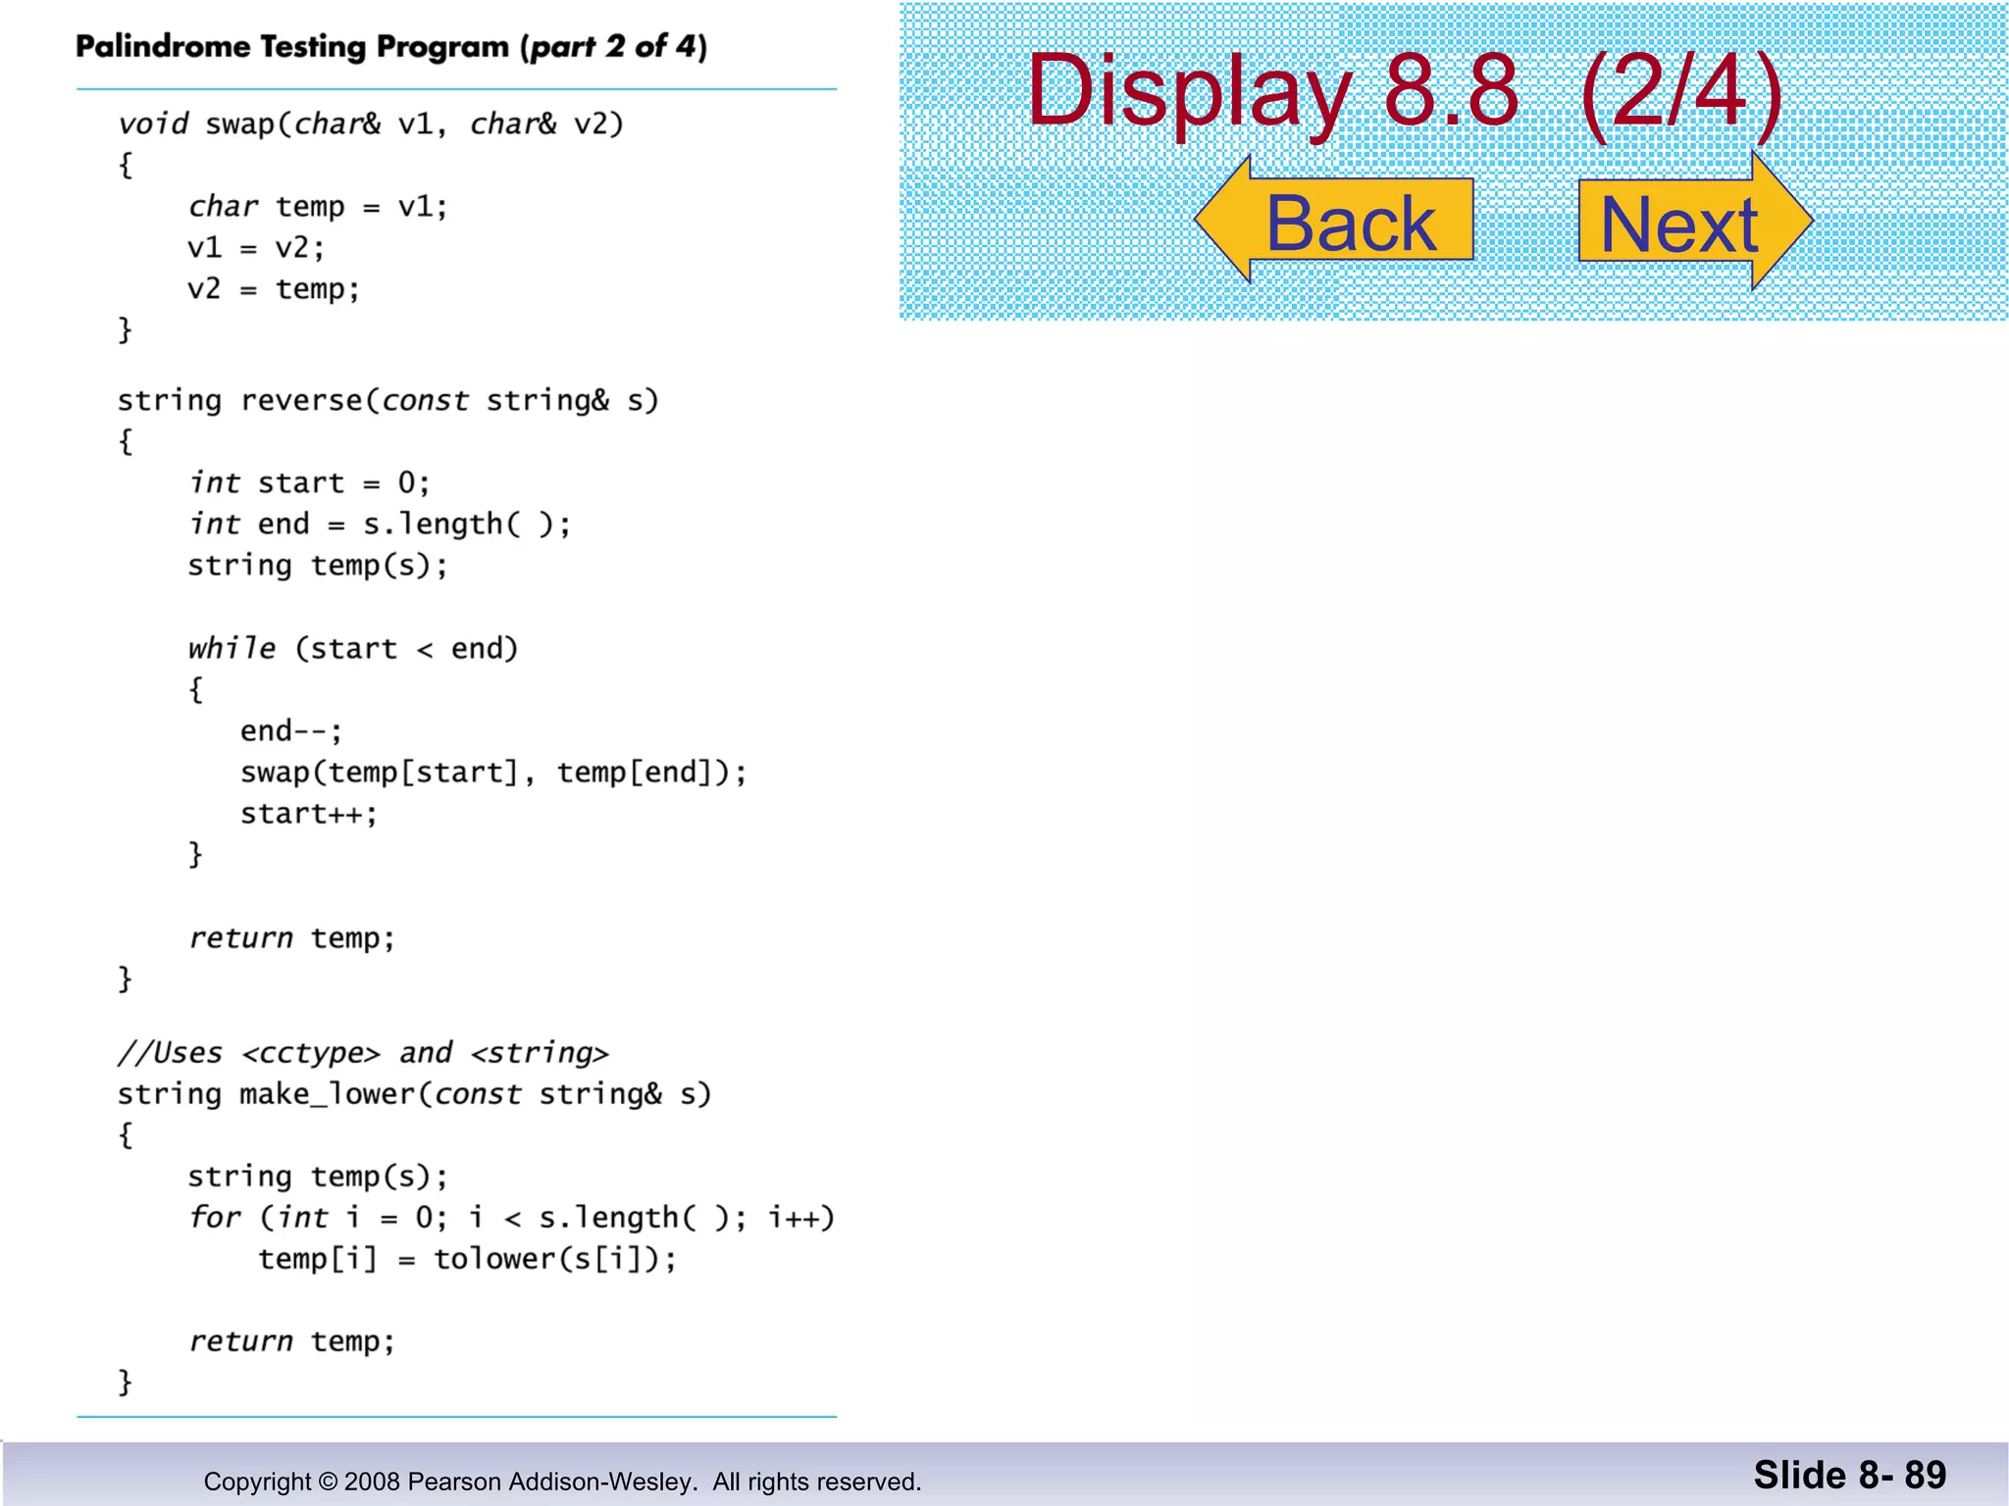Click the 'Slide 8- 89' slide number
This screenshot has width=2009, height=1506.
point(1850,1476)
